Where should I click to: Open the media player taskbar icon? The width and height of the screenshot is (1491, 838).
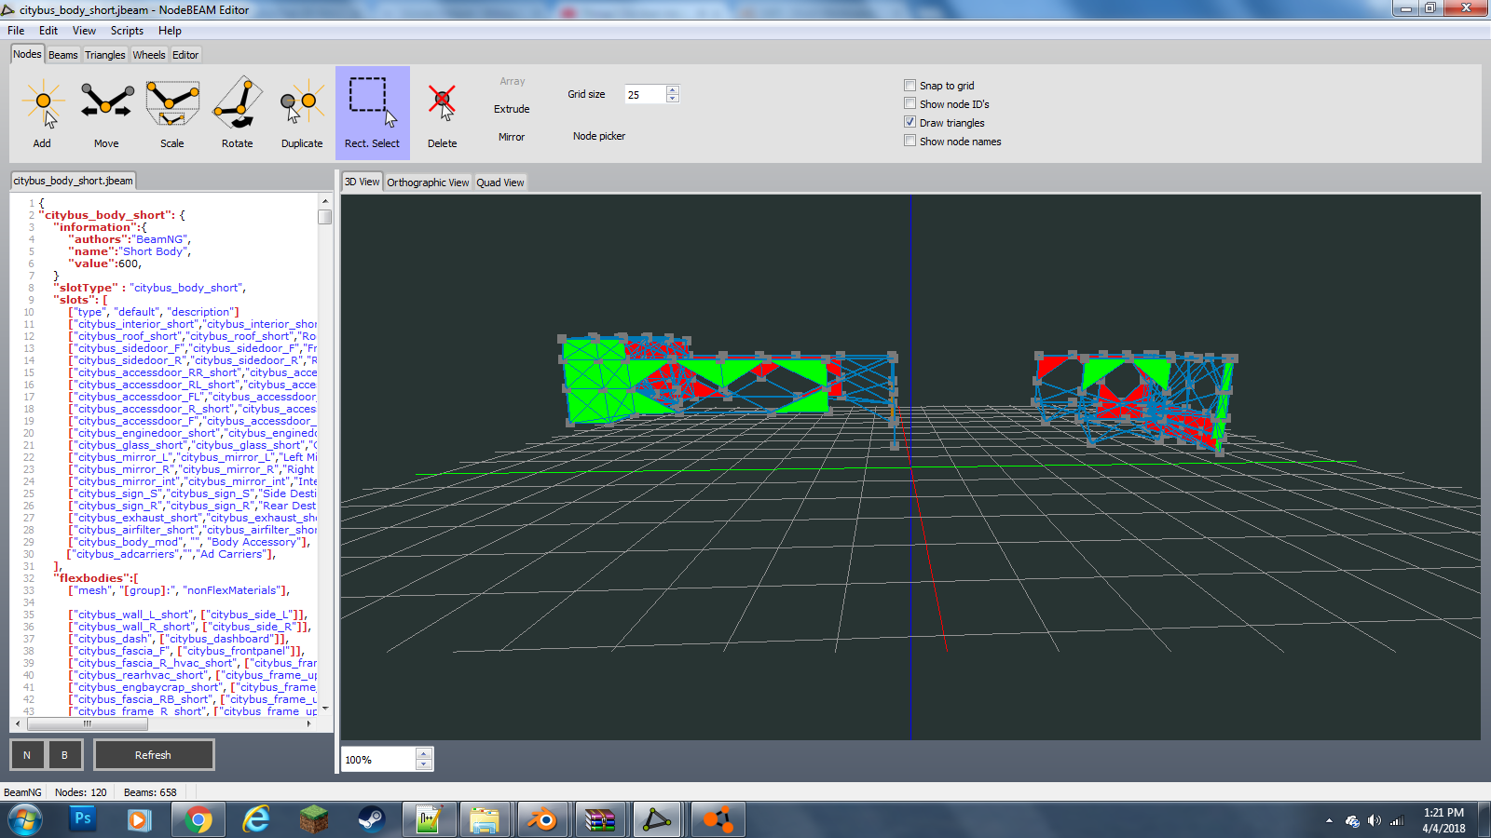pos(140,819)
